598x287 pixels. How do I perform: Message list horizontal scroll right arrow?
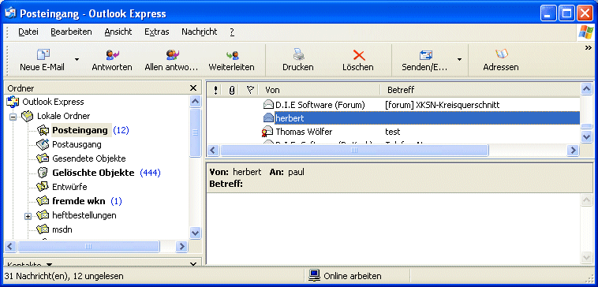574,150
